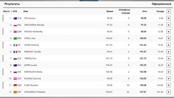
Task: Click the Spain flag icon
Action: 15,92
